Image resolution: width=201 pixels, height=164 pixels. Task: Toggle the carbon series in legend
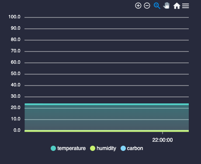[x=132, y=148]
